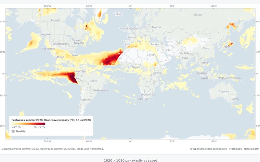Viewport: 260px width, 162px height.
Task: Click the legend maximum value 67.73 °C
Action: pyautogui.click(x=40, y=127)
